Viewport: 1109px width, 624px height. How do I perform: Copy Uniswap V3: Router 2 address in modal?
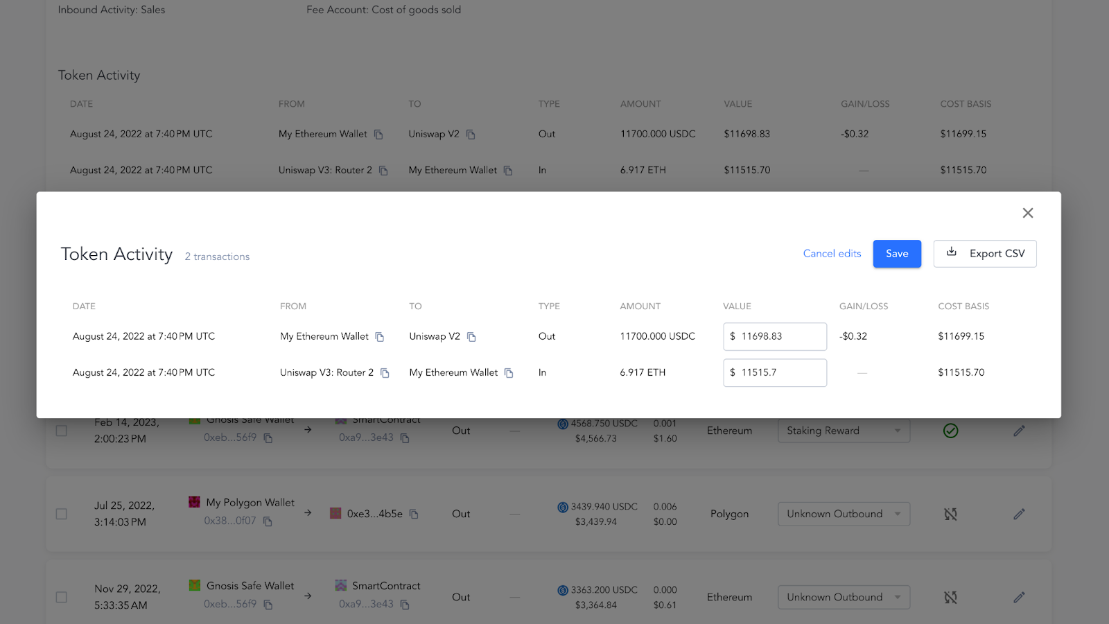385,373
